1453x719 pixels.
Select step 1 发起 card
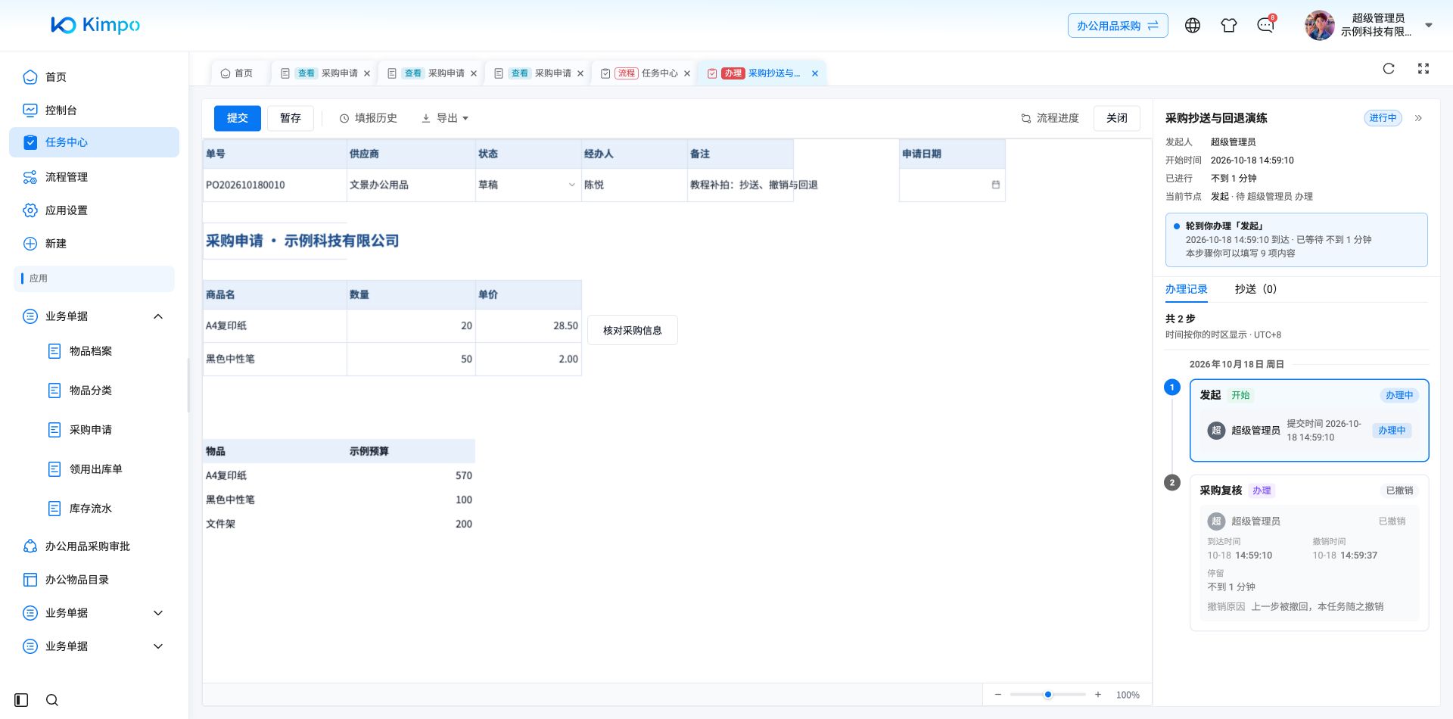tap(1309, 420)
